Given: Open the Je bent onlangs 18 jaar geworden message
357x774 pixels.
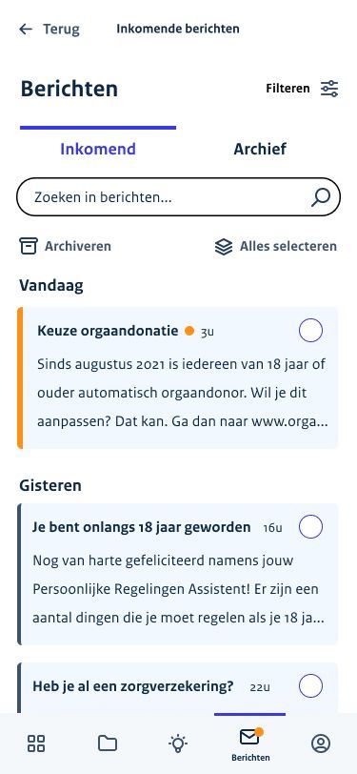Looking at the screenshot, I should point(178,574).
